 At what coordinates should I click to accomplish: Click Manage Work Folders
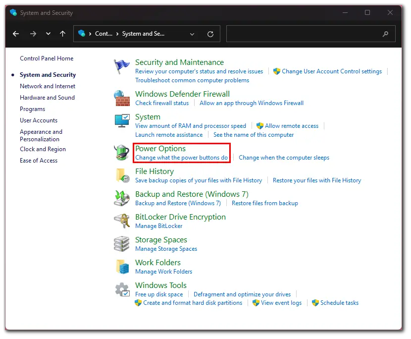(x=163, y=272)
